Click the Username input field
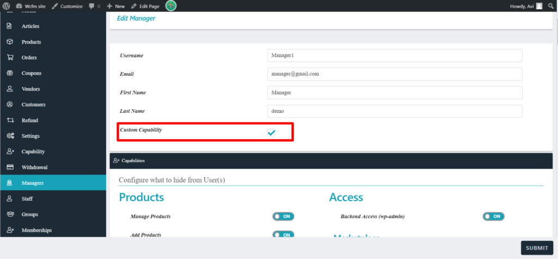The height and width of the screenshot is (259, 558). tap(395, 56)
